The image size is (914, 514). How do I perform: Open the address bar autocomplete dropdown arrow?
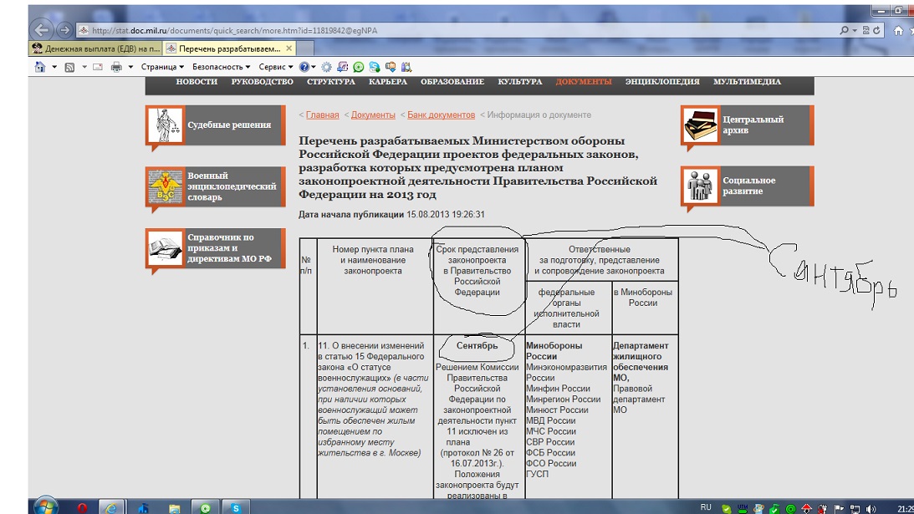pos(855,30)
